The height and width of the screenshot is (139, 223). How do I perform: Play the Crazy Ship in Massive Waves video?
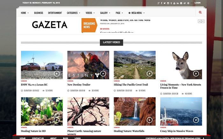pos(196,120)
